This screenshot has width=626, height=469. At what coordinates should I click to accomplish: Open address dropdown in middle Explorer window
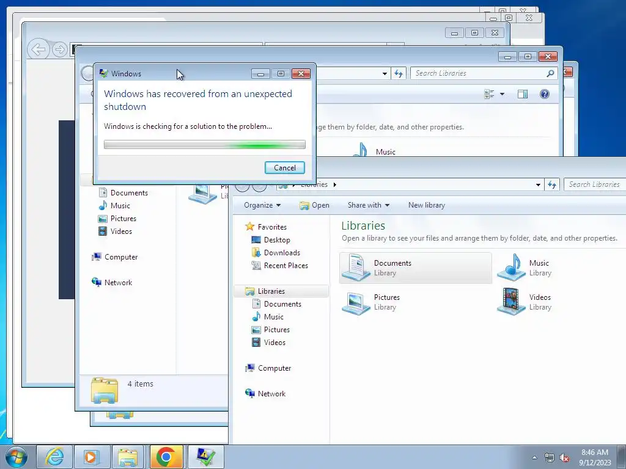click(385, 73)
